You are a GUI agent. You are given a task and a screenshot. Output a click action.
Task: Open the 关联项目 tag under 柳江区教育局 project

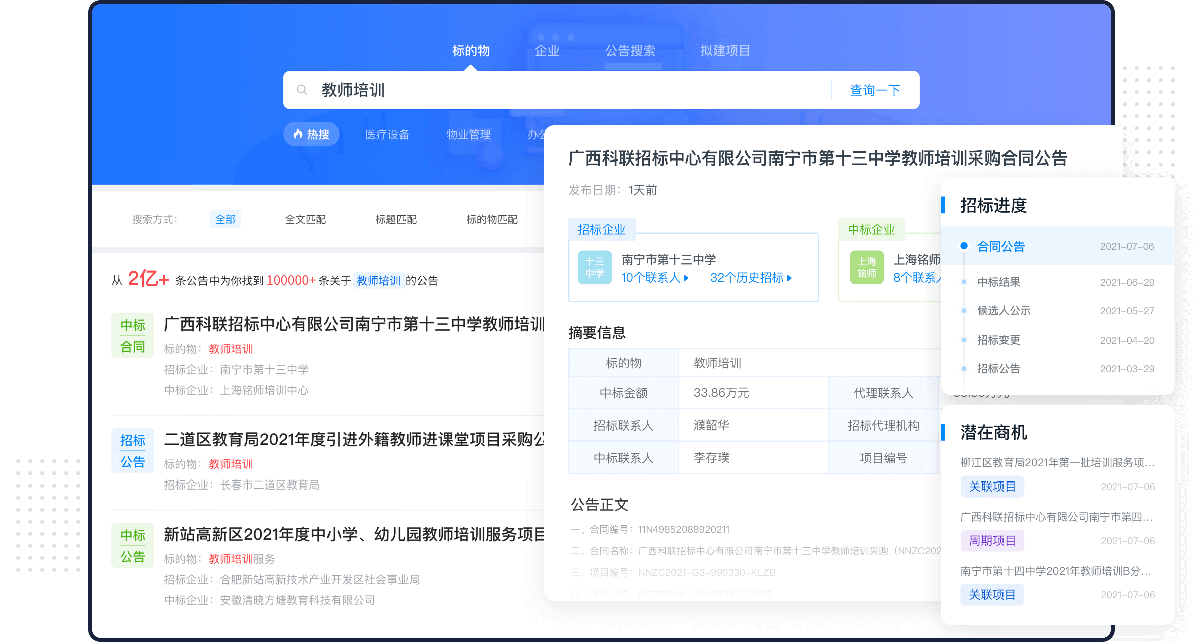pyautogui.click(x=992, y=486)
